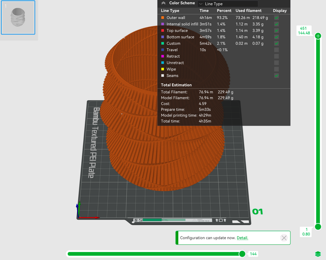Toggle Seams display checkbox

(x=277, y=76)
